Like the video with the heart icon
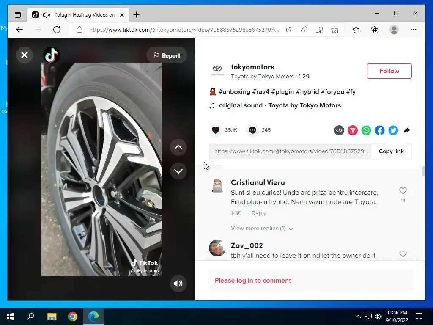 click(x=216, y=130)
